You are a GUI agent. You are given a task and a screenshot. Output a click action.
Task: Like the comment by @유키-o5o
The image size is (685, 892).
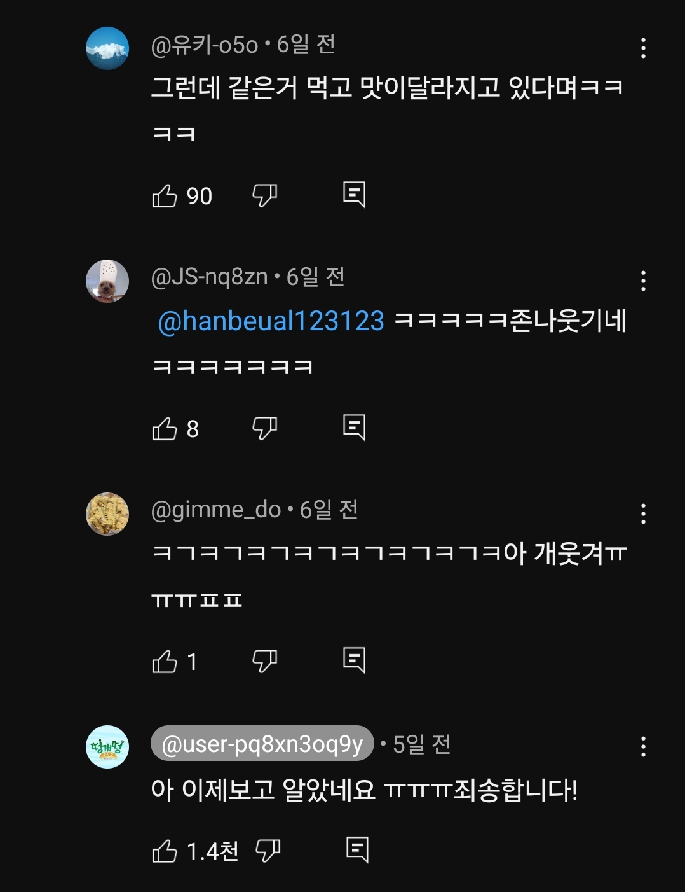pyautogui.click(x=165, y=195)
